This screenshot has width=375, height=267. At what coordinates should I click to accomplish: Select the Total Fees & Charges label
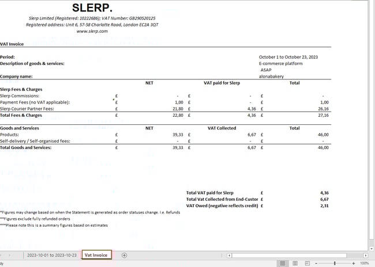(21, 115)
